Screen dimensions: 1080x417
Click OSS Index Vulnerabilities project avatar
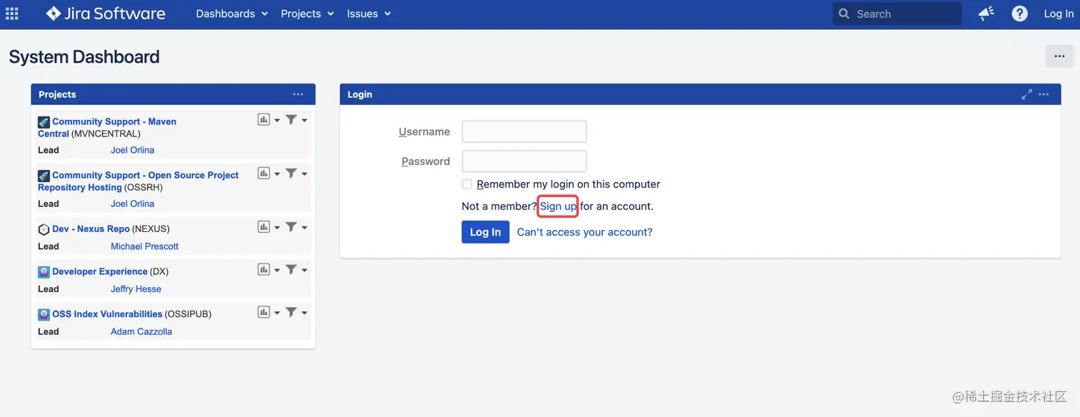pyautogui.click(x=44, y=314)
